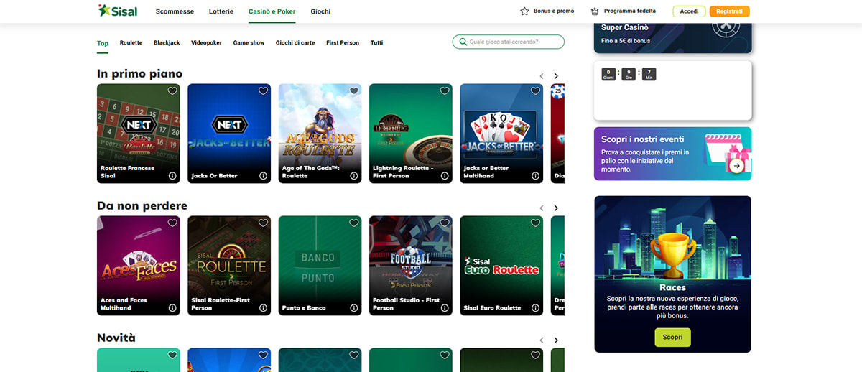The width and height of the screenshot is (862, 372).
Task: Click the search magnifier icon
Action: (463, 42)
